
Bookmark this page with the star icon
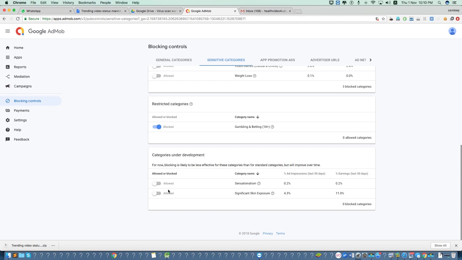pos(383,19)
